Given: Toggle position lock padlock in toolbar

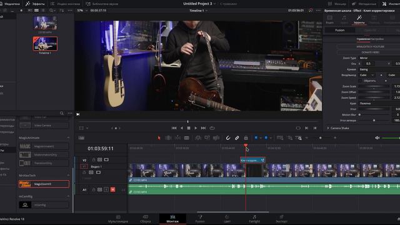Looking at the screenshot, I should pyautogui.click(x=246, y=137).
